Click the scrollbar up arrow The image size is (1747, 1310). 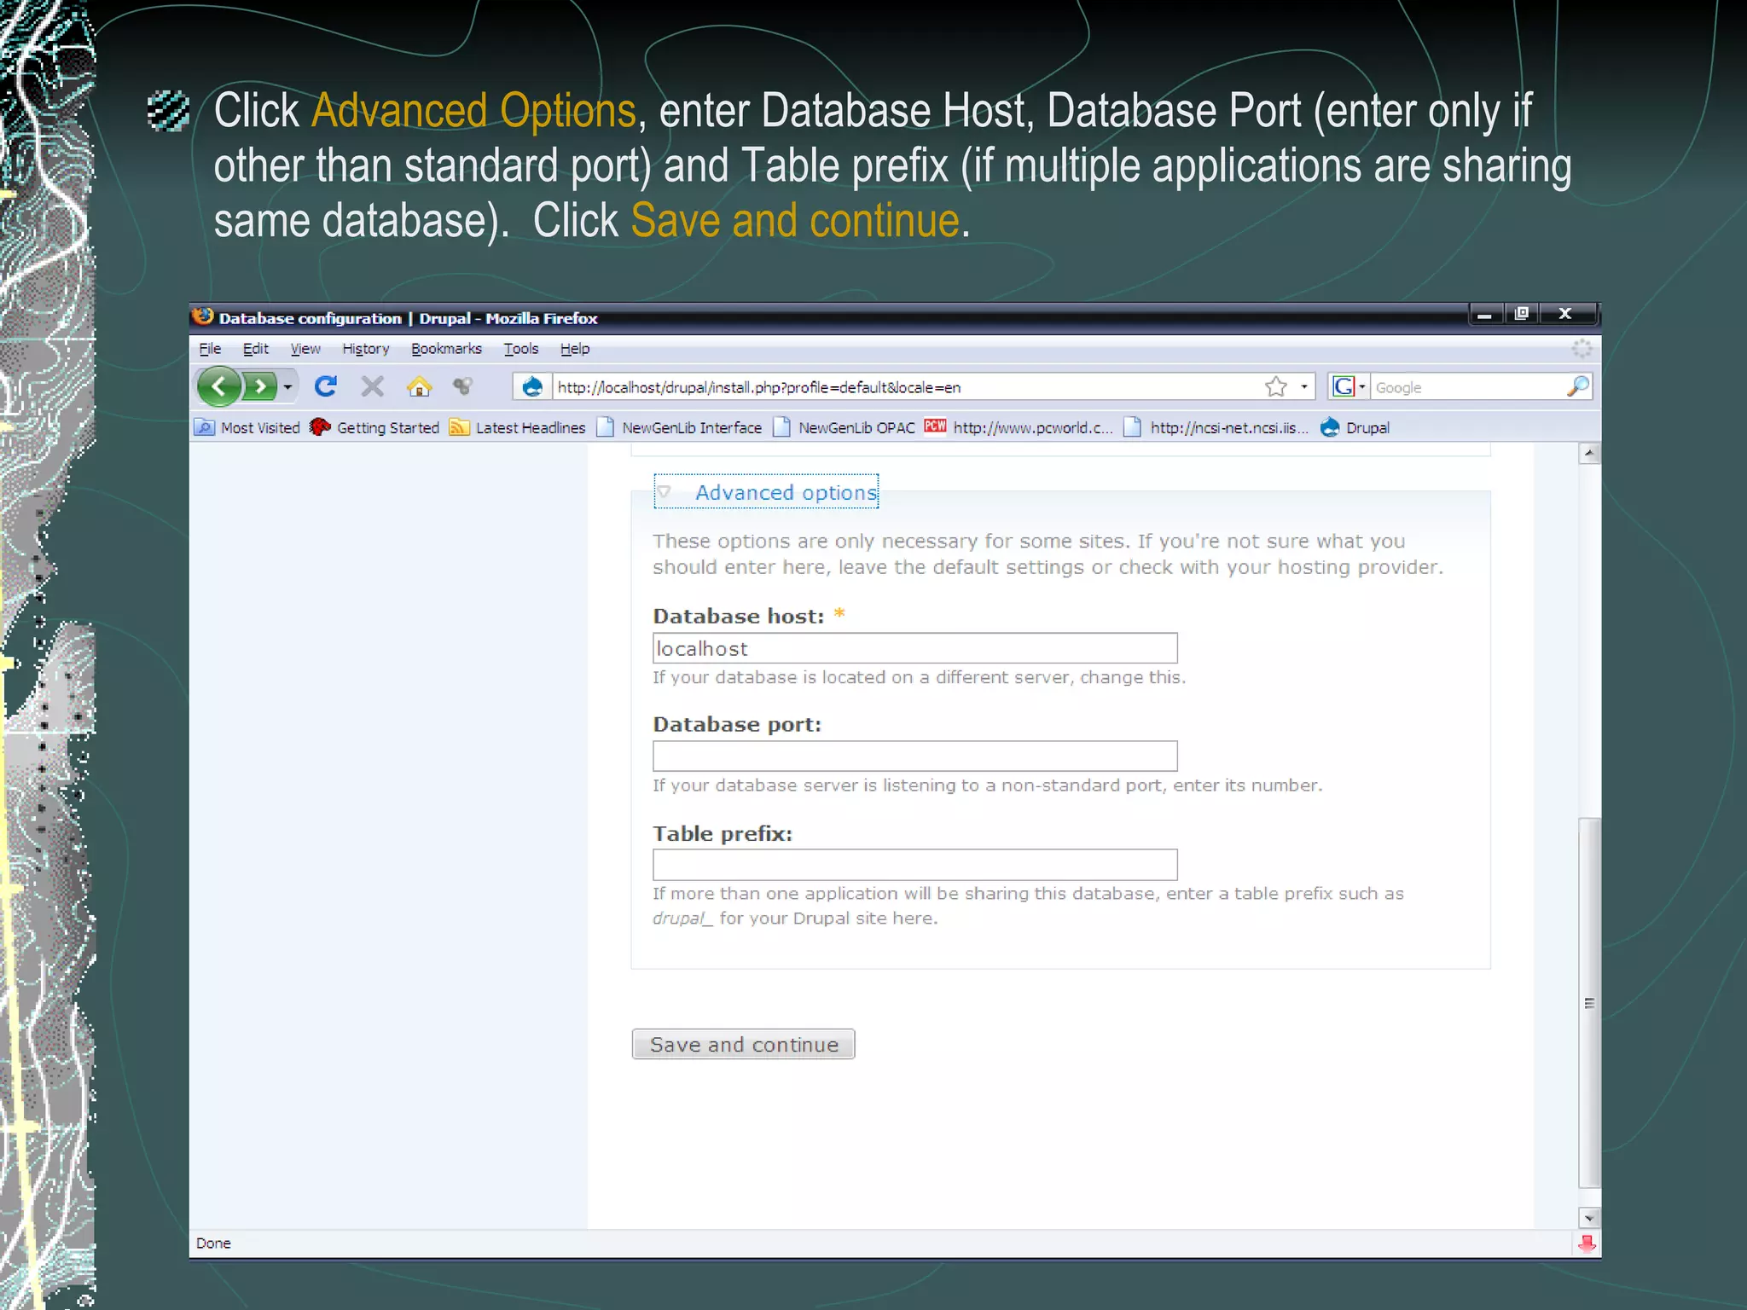pyautogui.click(x=1588, y=453)
